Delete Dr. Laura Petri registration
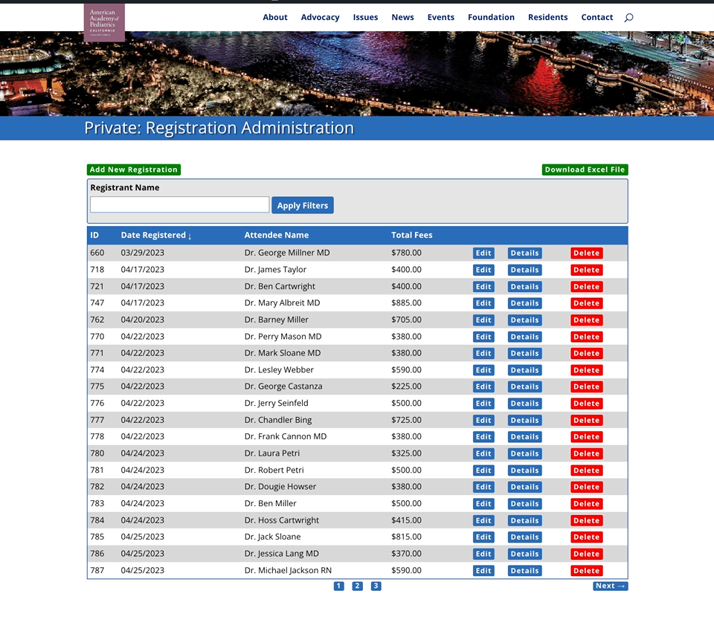The width and height of the screenshot is (714, 637). click(x=587, y=453)
